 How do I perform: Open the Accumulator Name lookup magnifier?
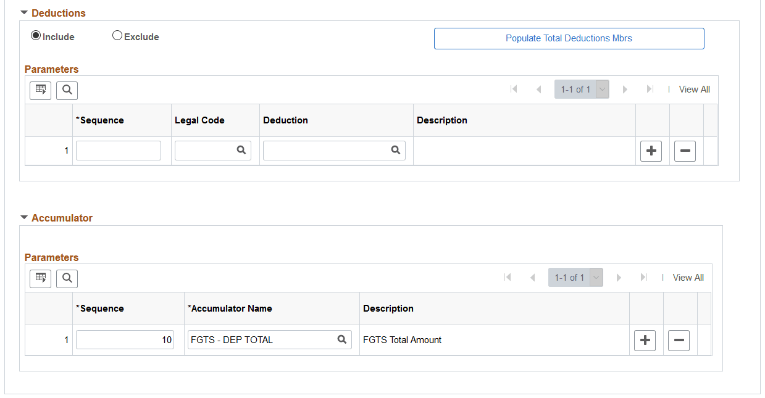(x=341, y=339)
